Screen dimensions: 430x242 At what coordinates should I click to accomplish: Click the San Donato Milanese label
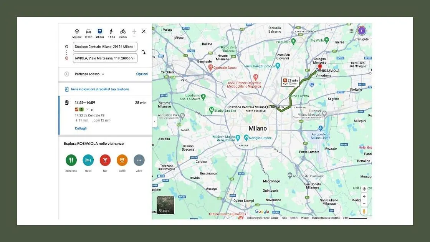[x=313, y=186]
